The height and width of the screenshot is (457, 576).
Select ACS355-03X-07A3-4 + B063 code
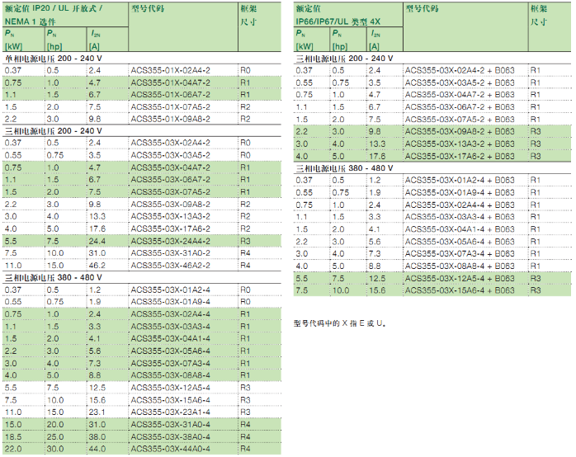(460, 253)
